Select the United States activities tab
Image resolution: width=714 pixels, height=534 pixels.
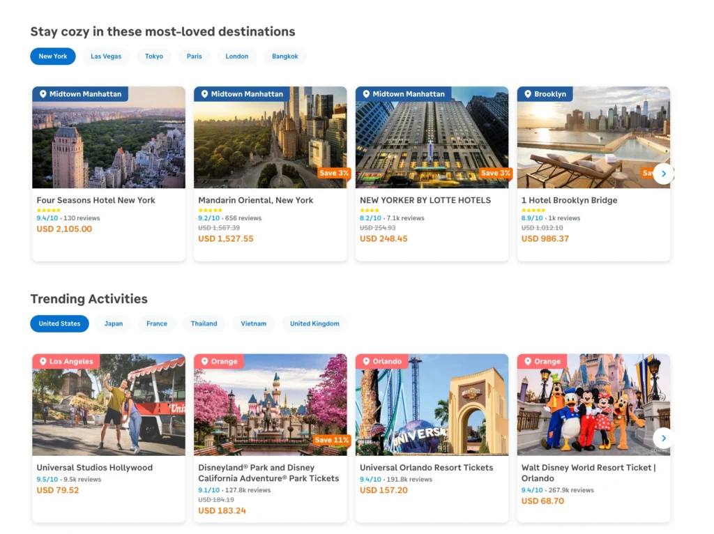point(59,323)
